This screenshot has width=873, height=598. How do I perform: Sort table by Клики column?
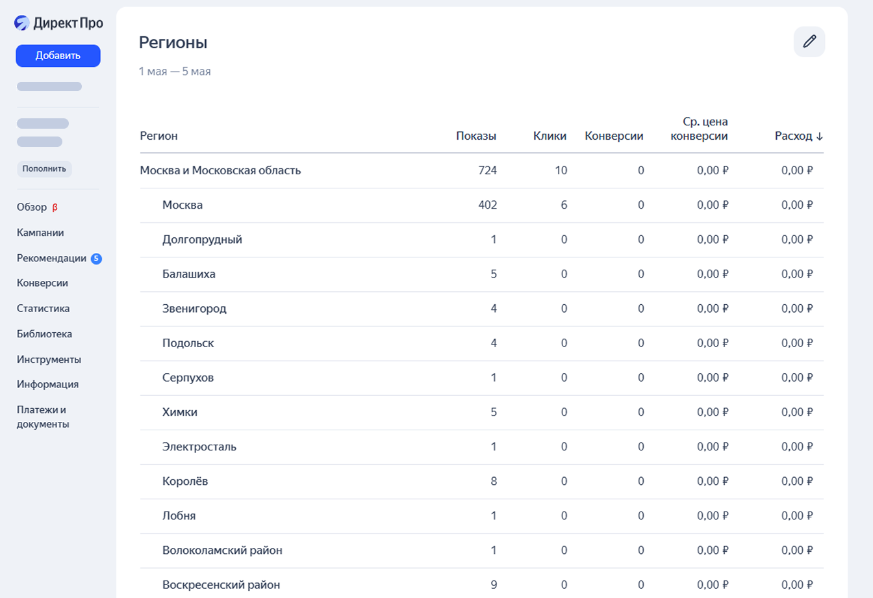(550, 136)
